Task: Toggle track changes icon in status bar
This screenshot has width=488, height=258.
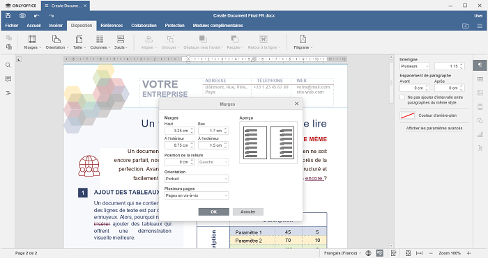Action: point(394,253)
